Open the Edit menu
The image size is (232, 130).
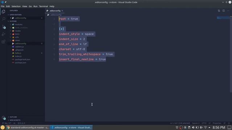(x=8, y=6)
